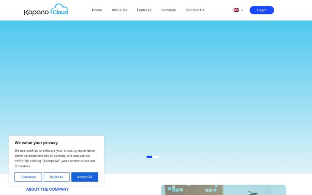Viewport: 312px width, 195px height.
Task: Expand the language dropdown chevron
Action: [242, 10]
